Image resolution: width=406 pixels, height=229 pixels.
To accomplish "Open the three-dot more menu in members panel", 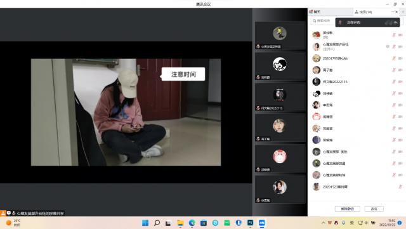I will pyautogui.click(x=392, y=12).
